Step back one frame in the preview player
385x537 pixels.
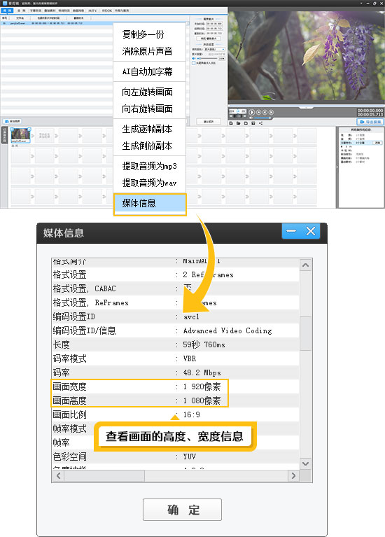click(x=265, y=112)
